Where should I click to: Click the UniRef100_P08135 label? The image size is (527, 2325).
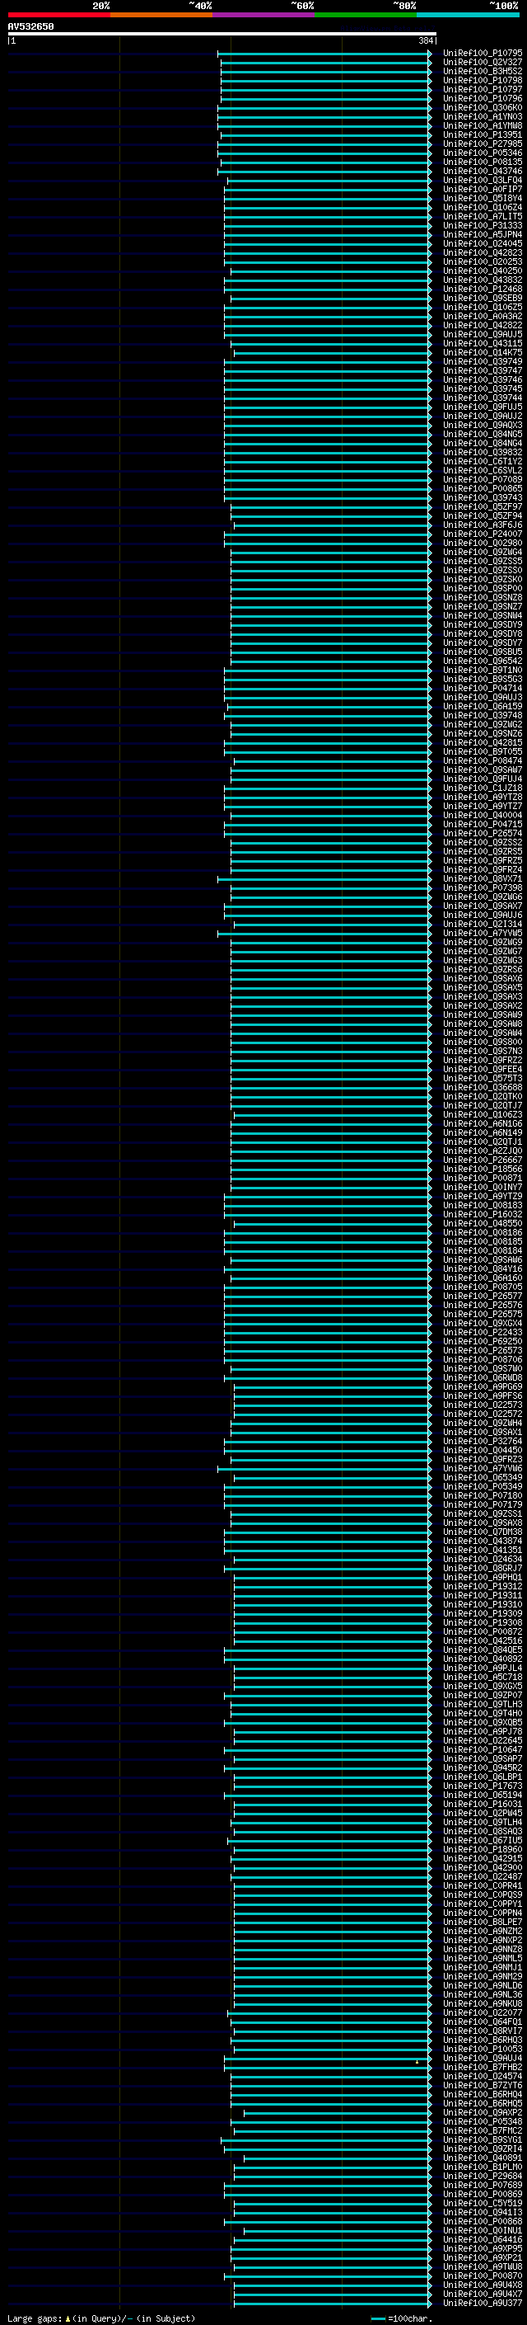pos(483,162)
